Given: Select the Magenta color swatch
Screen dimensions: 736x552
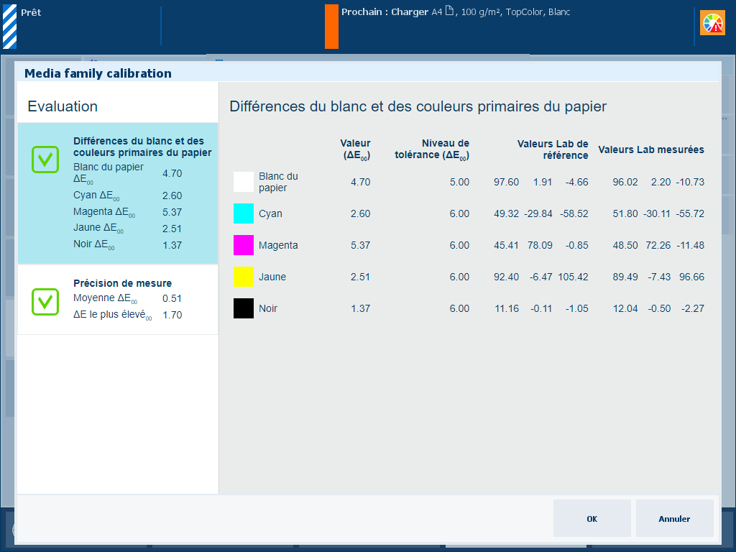Looking at the screenshot, I should tap(244, 245).
